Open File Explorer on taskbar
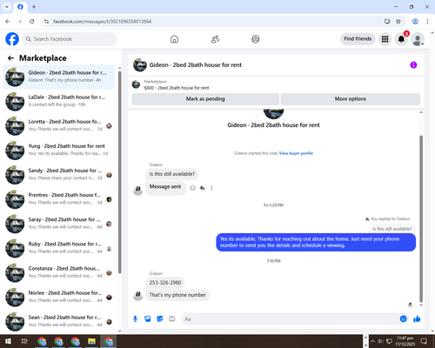Image resolution: width=435 pixels, height=348 pixels. [x=91, y=341]
